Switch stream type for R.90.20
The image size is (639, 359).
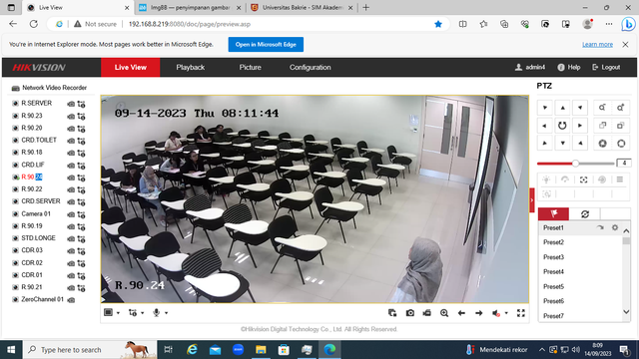pyautogui.click(x=82, y=129)
